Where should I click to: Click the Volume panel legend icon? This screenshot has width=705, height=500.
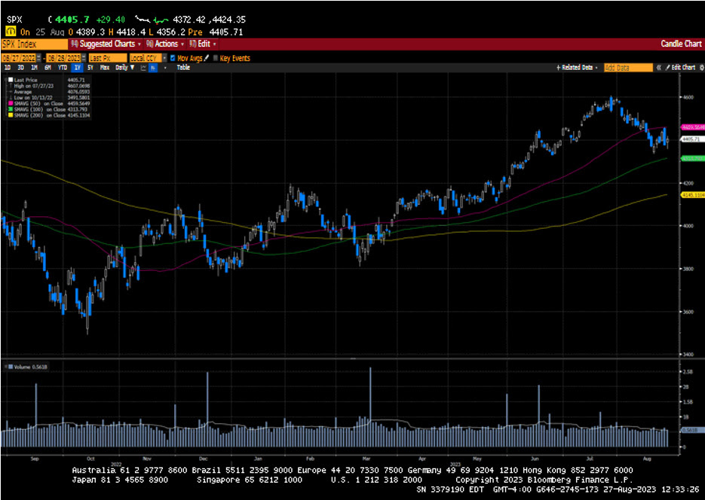click(8, 367)
